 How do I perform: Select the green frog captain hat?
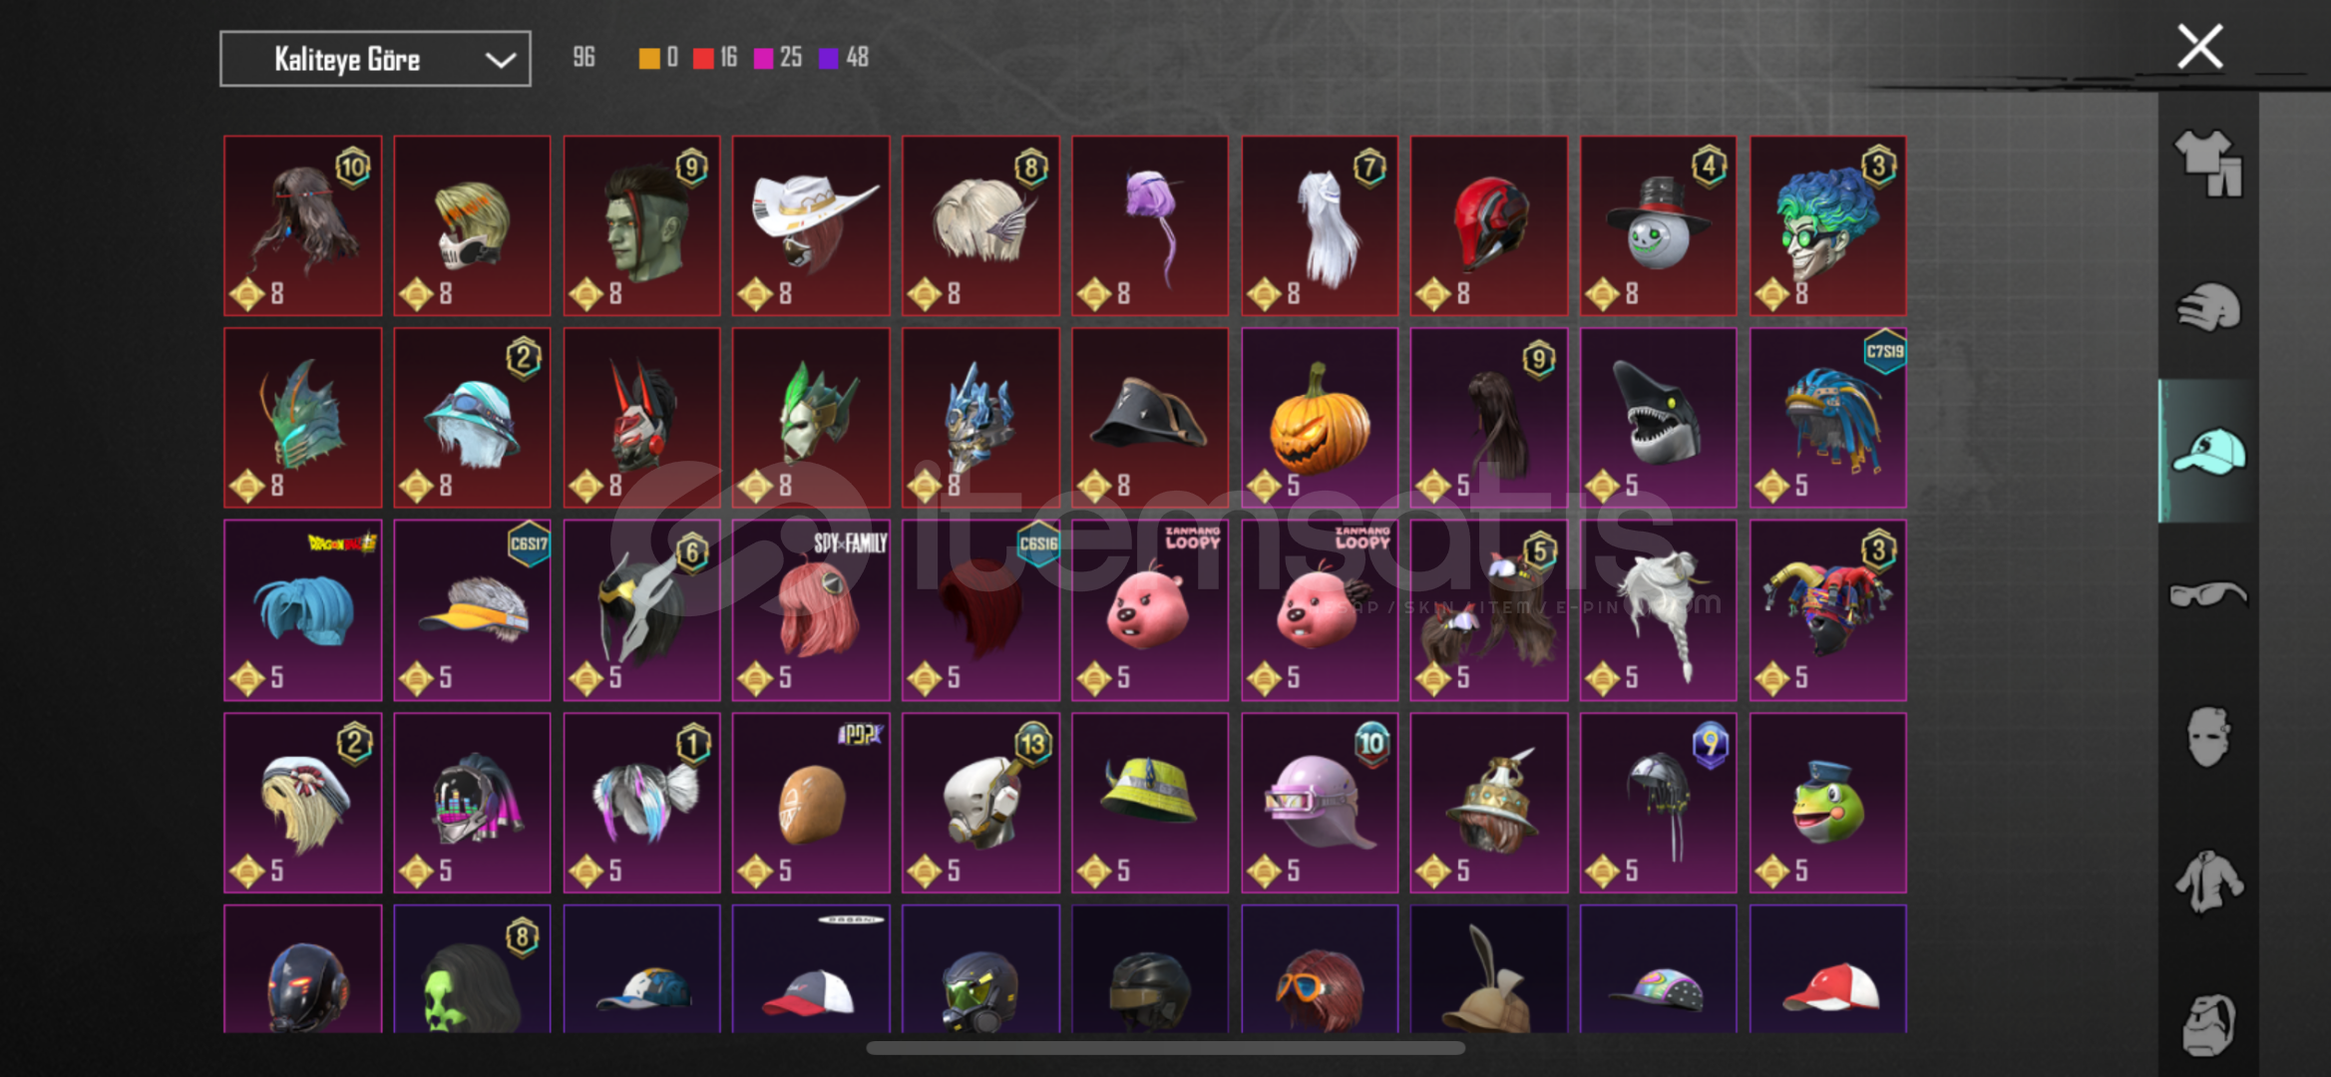click(x=1828, y=803)
